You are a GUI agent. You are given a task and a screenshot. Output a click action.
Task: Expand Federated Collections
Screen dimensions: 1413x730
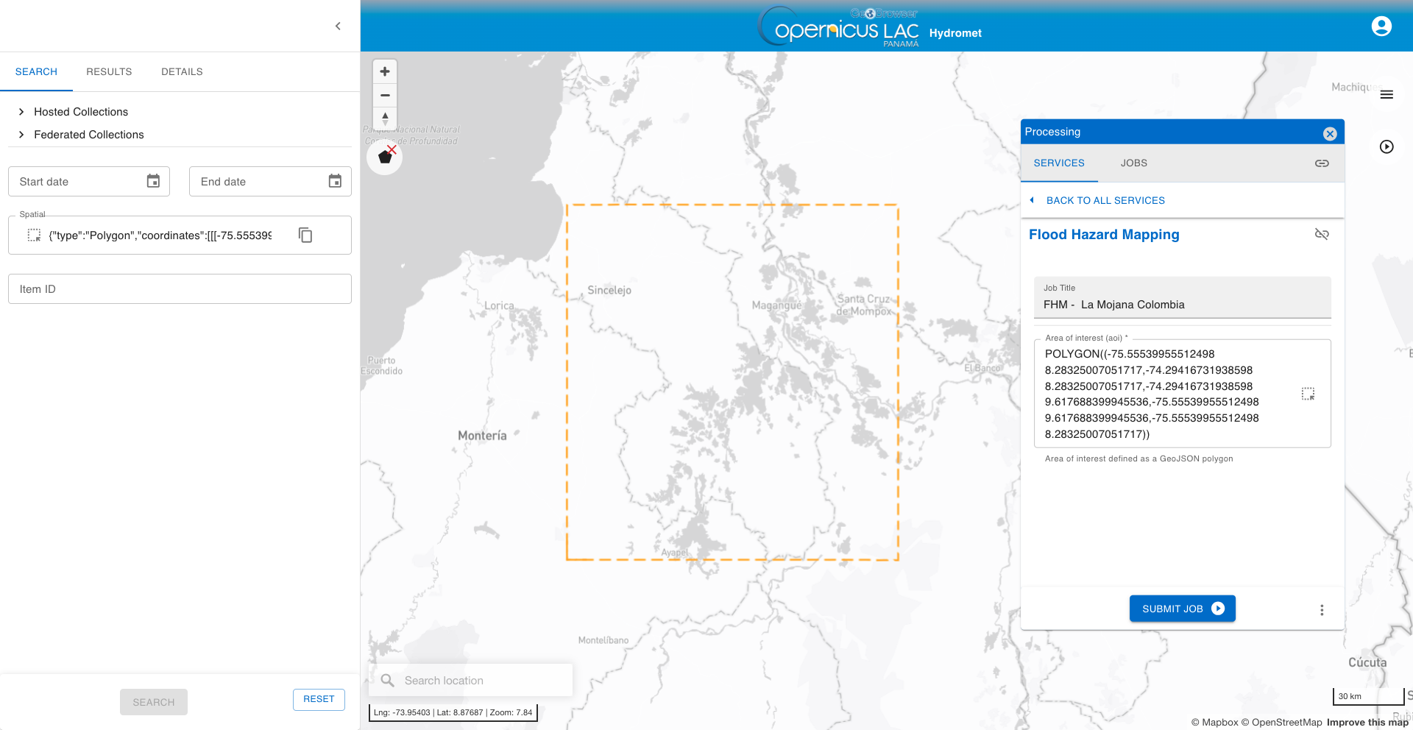[x=88, y=135]
